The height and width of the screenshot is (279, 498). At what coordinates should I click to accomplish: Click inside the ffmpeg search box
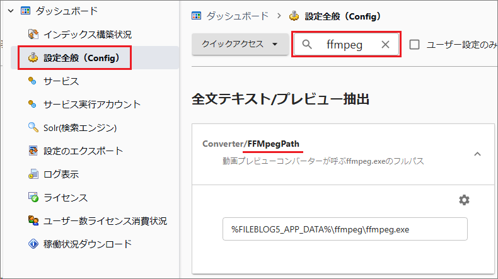tap(347, 45)
